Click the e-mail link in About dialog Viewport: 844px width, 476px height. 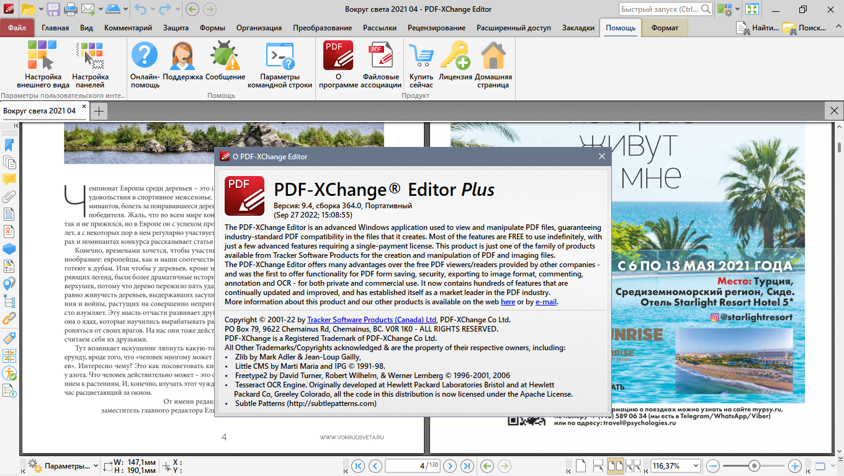tap(546, 302)
